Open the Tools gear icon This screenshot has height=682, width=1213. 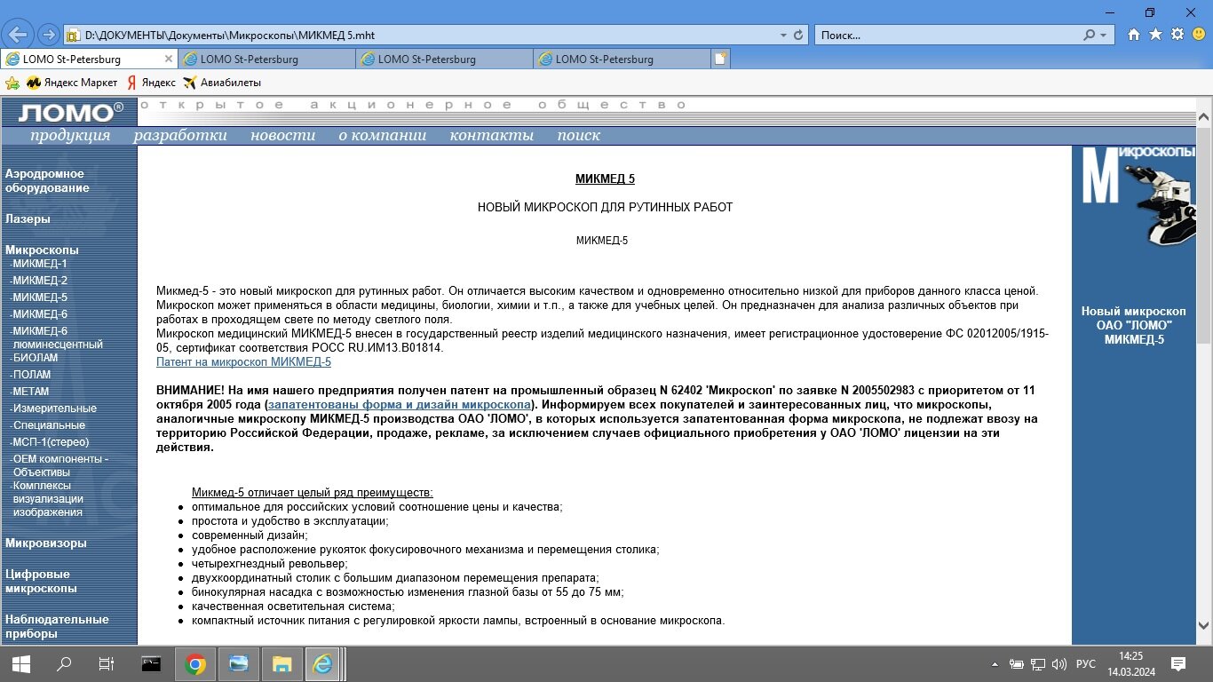(1177, 35)
